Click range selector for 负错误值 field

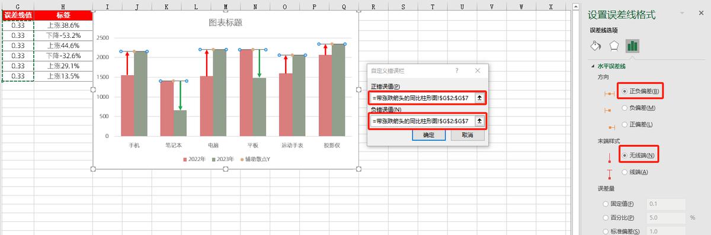pos(480,121)
